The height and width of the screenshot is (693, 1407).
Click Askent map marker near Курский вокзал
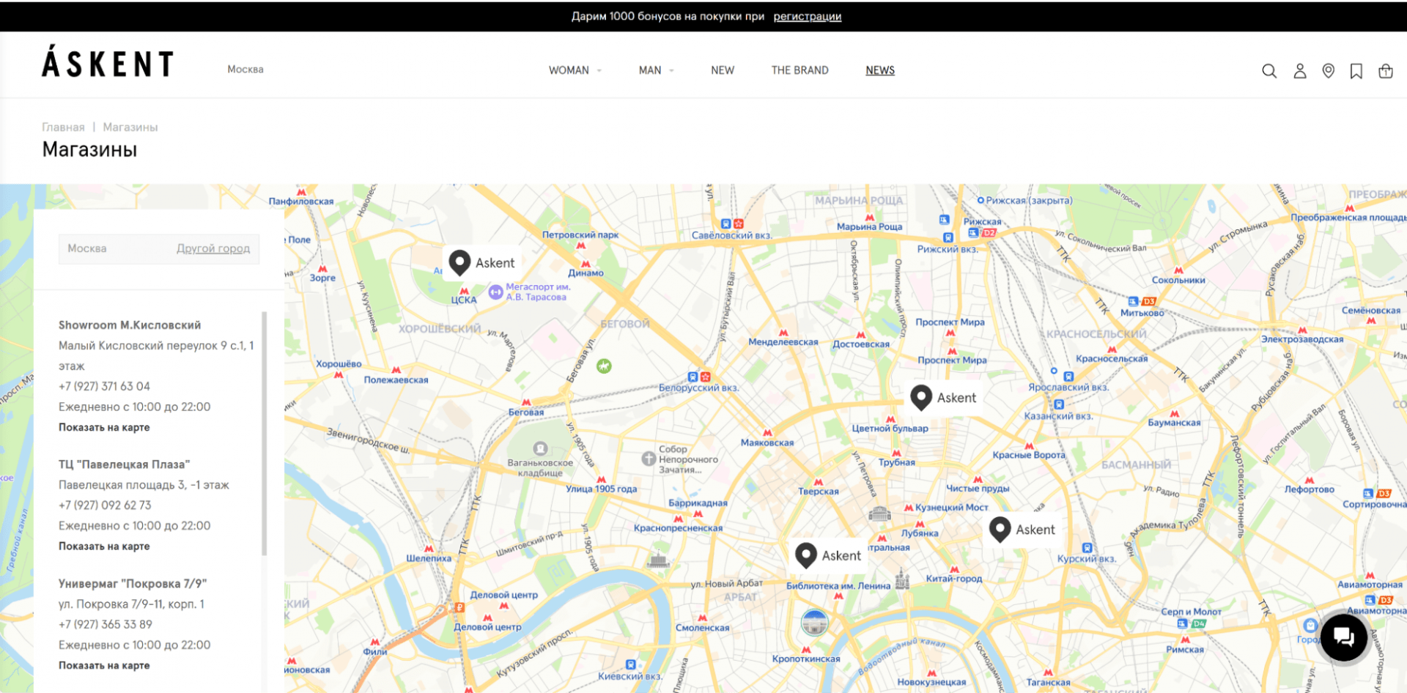point(1000,528)
